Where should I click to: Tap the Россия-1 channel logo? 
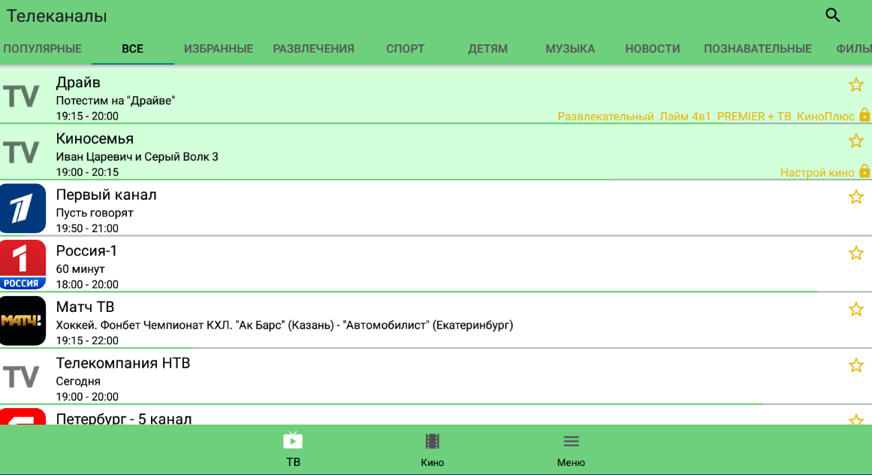pos(23,265)
